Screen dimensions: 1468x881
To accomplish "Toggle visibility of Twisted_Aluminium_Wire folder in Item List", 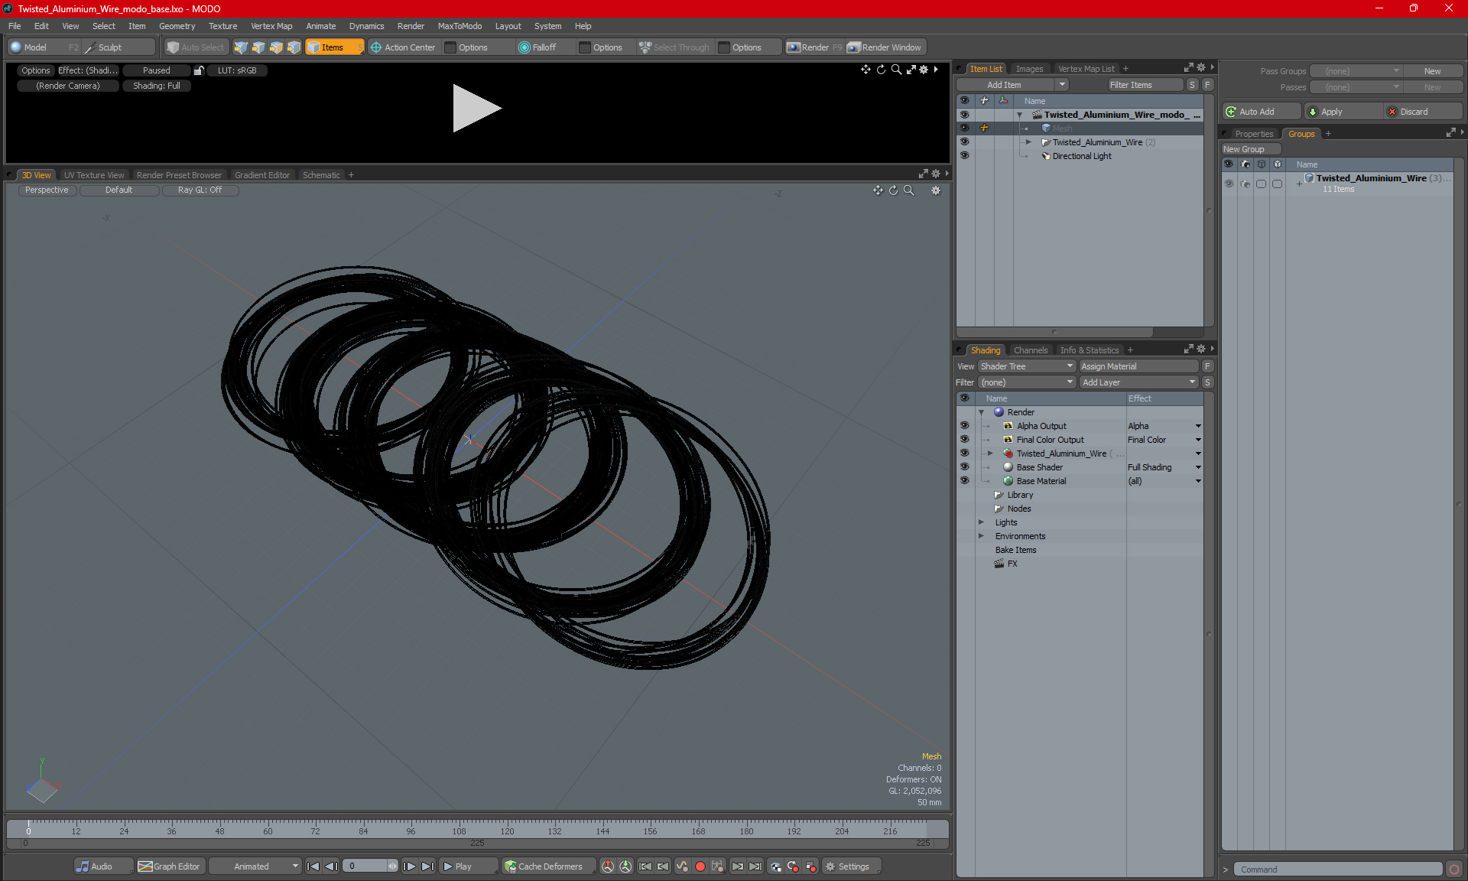I will click(x=964, y=142).
